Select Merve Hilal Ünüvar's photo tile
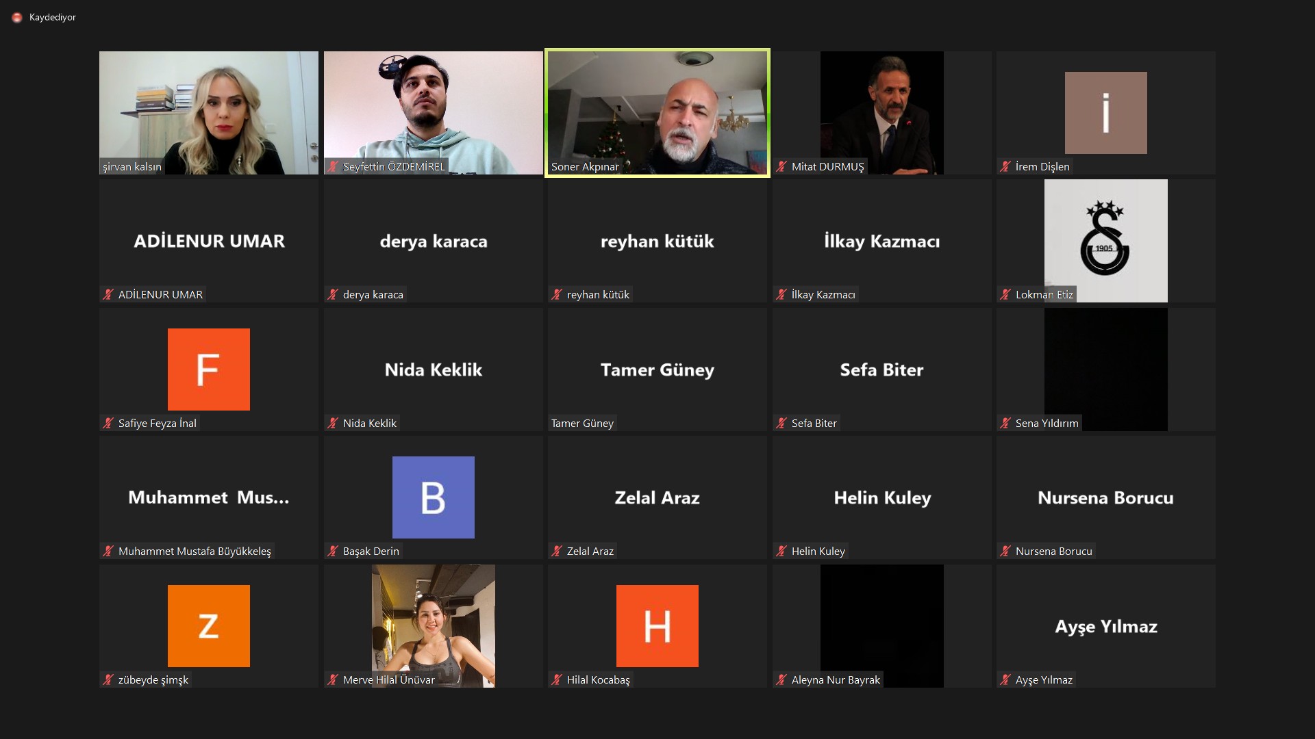 click(434, 626)
